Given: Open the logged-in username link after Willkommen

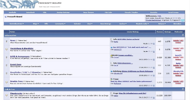Looking at the screenshot, I should [159, 16].
